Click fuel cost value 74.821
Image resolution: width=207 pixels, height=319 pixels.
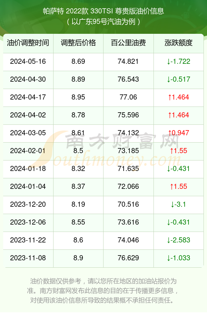pyautogui.click(x=128, y=62)
